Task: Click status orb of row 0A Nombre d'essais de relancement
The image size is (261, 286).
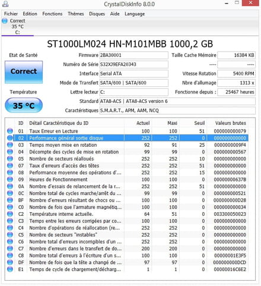Action: (x=10, y=186)
